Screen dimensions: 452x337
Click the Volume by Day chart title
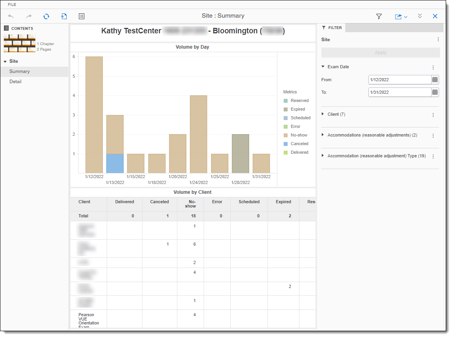pyautogui.click(x=192, y=47)
